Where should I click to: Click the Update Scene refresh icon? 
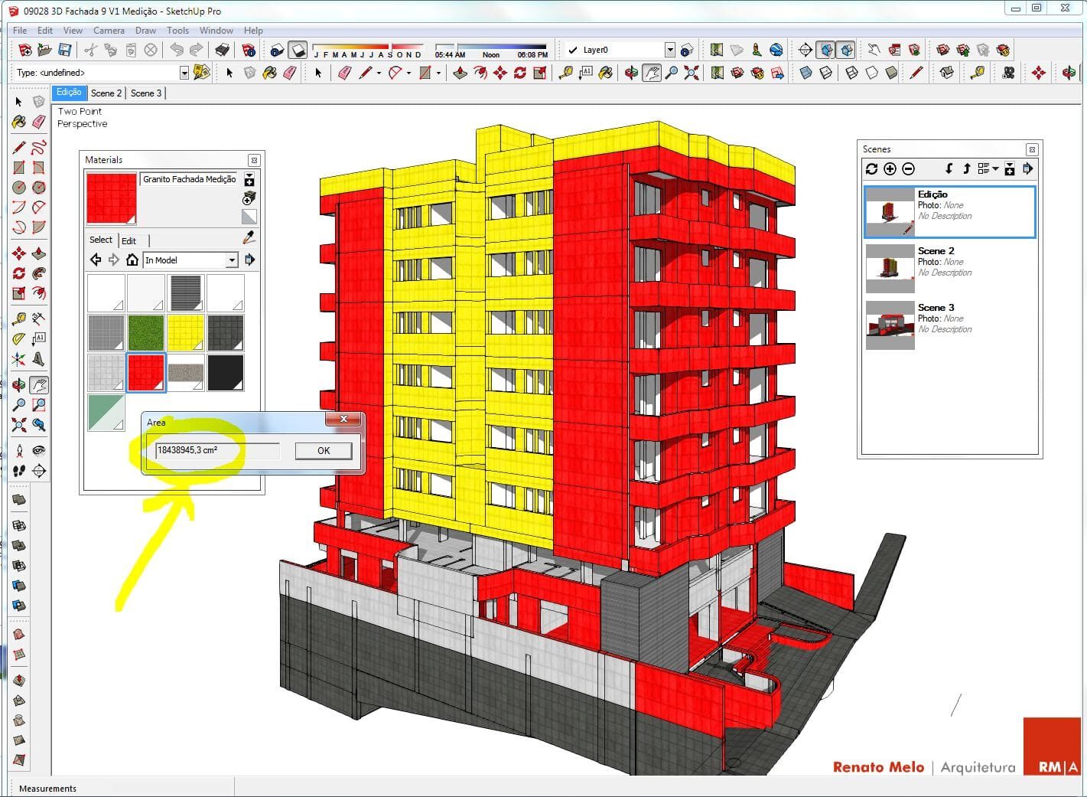pos(871,169)
